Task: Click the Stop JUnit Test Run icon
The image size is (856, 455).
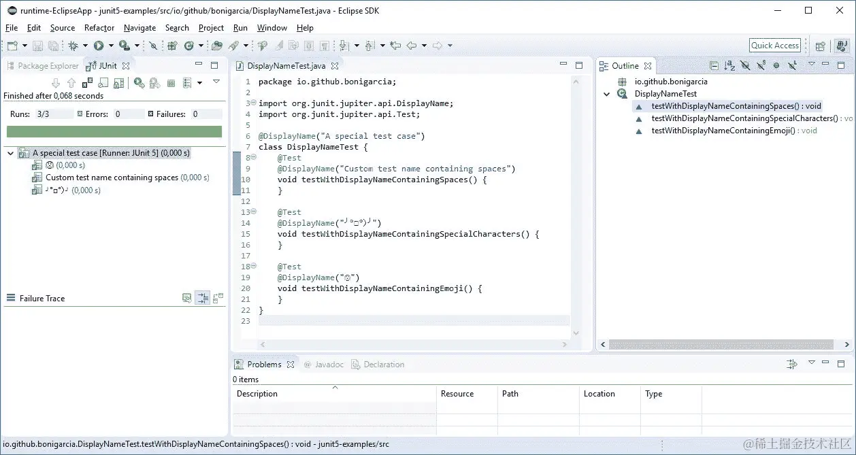Action: [171, 83]
